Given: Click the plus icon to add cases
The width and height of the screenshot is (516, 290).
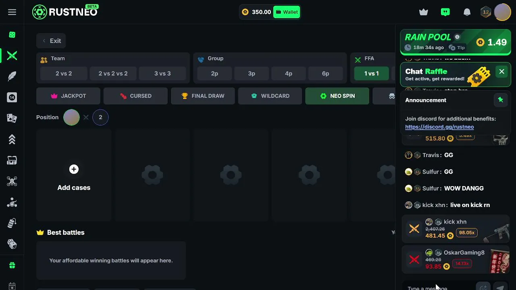Looking at the screenshot, I should (x=74, y=169).
